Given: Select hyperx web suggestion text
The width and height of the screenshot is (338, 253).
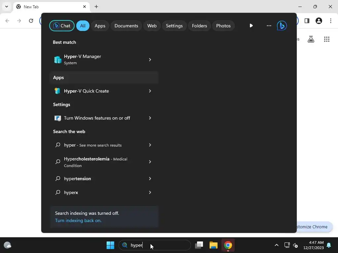Looking at the screenshot, I should point(71,192).
